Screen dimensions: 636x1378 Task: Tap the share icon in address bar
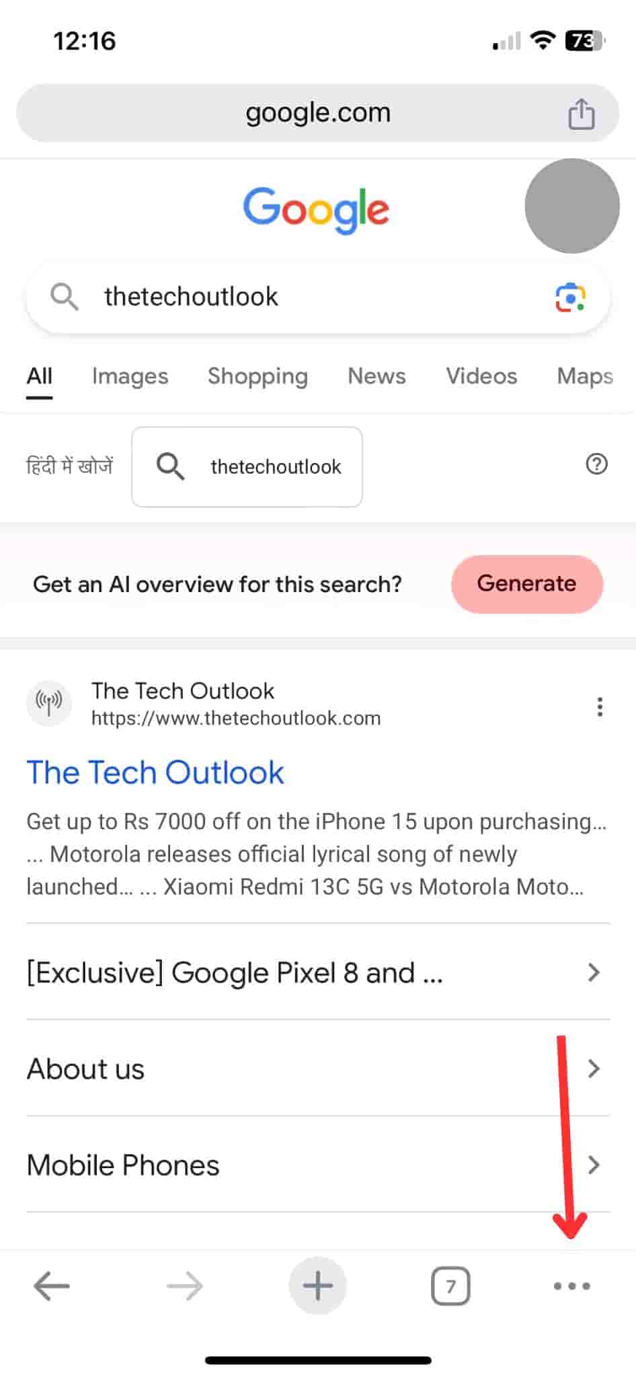point(581,114)
